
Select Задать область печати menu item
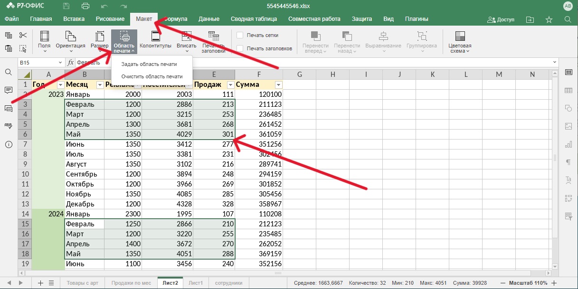[149, 64]
